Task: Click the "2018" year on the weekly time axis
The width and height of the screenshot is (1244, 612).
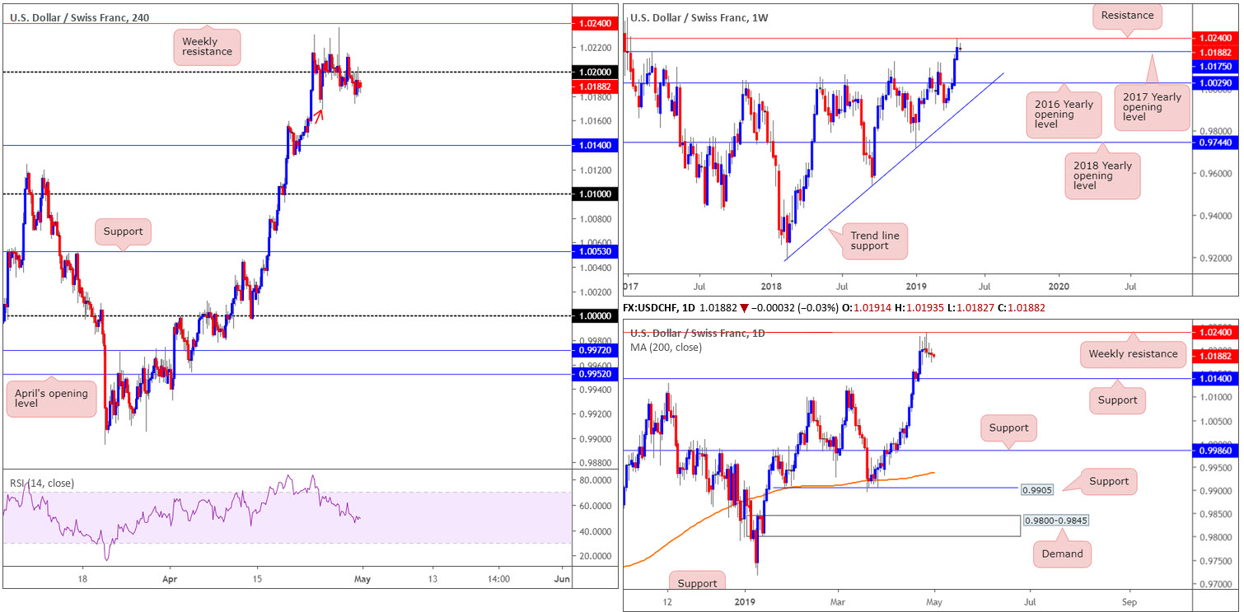Action: click(771, 287)
